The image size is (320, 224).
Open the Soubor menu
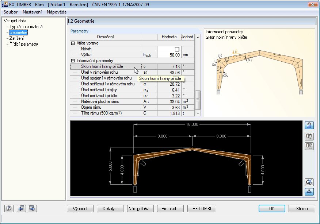pyautogui.click(x=10, y=12)
